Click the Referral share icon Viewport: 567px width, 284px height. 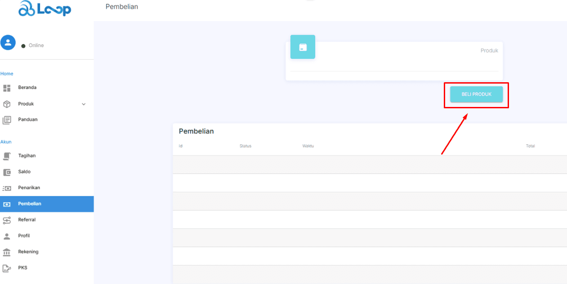coord(7,220)
